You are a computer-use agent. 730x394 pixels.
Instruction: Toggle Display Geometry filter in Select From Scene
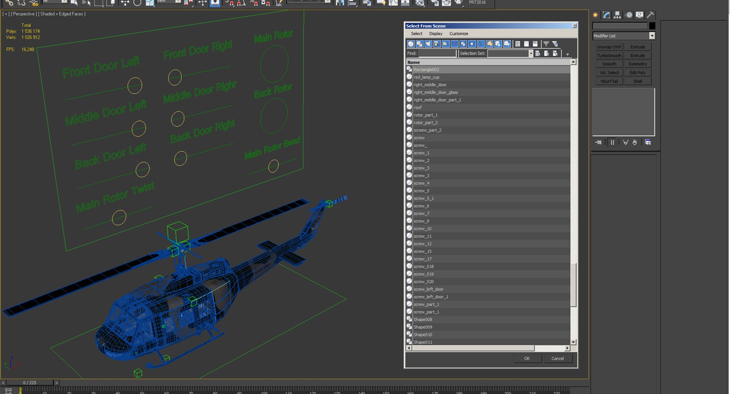411,44
